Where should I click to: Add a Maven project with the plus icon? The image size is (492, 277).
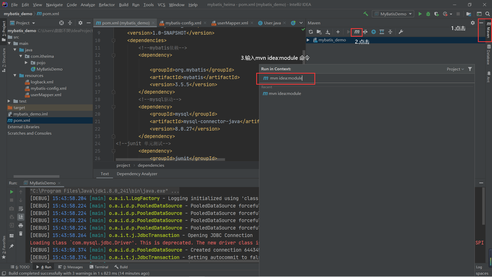click(x=338, y=32)
